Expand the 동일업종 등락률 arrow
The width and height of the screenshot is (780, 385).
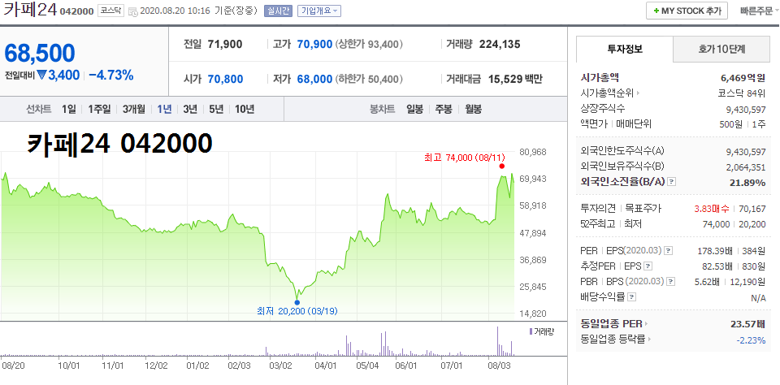tap(649, 340)
